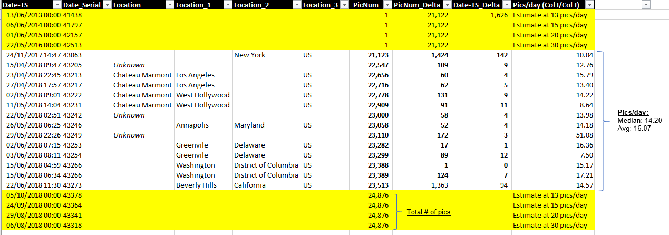Select the pics/day value 10.04
This screenshot has width=669, height=235.
pyautogui.click(x=552, y=55)
